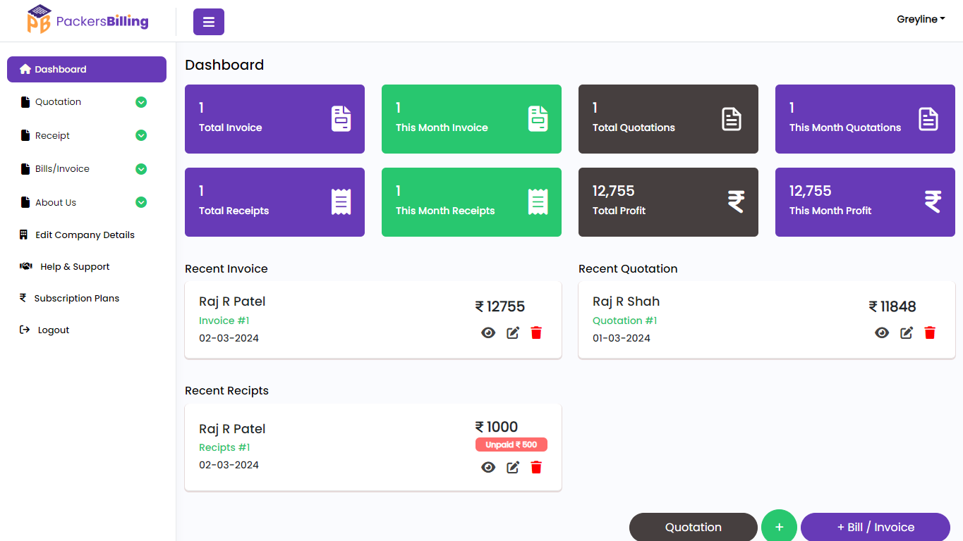The width and height of the screenshot is (963, 541).
Task: Click the Unpaid ₹ 500 badge
Action: tap(511, 444)
